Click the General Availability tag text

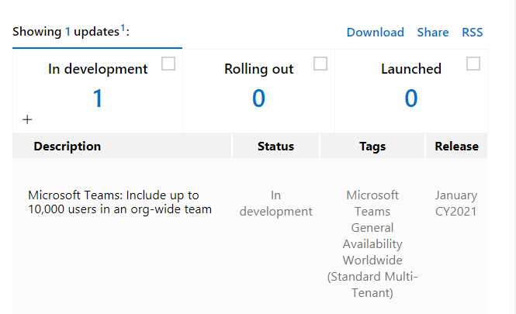pyautogui.click(x=372, y=236)
